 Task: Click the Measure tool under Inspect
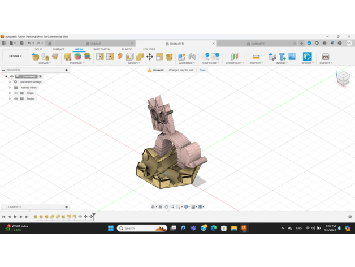[x=256, y=57]
